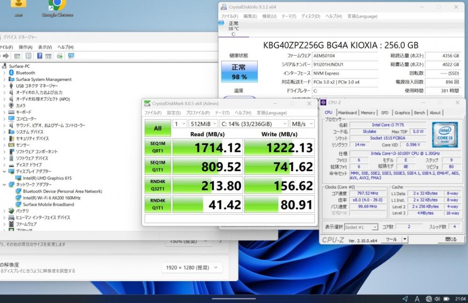468x303 pixels.
Task: Switch to the Graphics tab in CPU-Z
Action: tap(402, 113)
